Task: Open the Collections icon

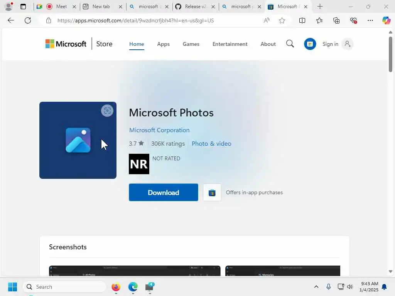Action: 336,20
